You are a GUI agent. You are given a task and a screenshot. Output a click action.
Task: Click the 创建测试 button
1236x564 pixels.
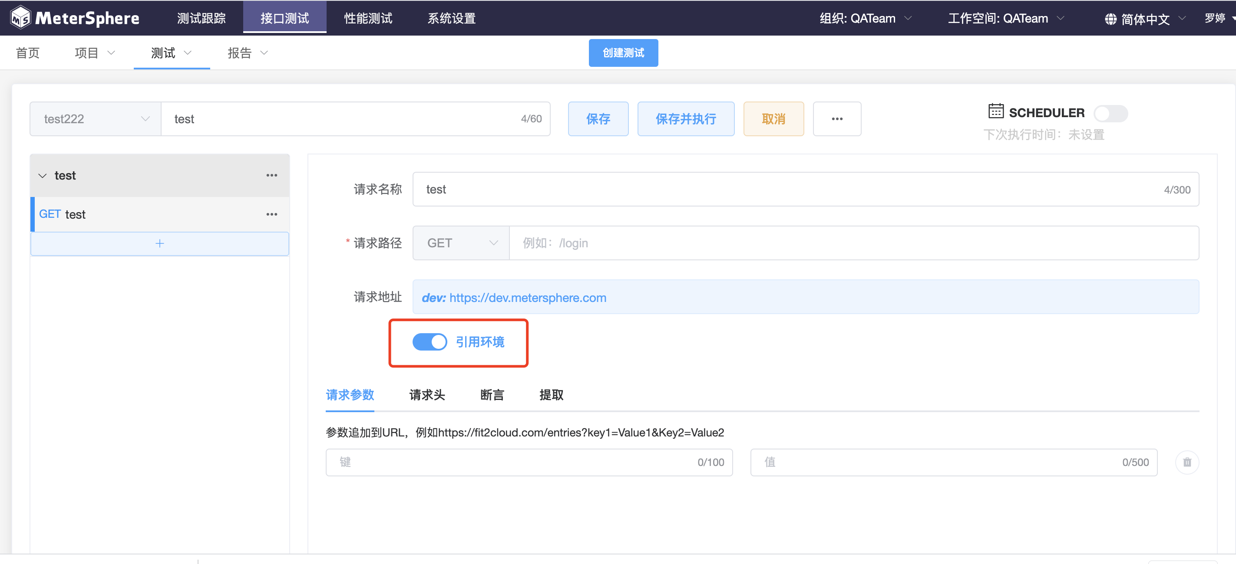point(623,52)
